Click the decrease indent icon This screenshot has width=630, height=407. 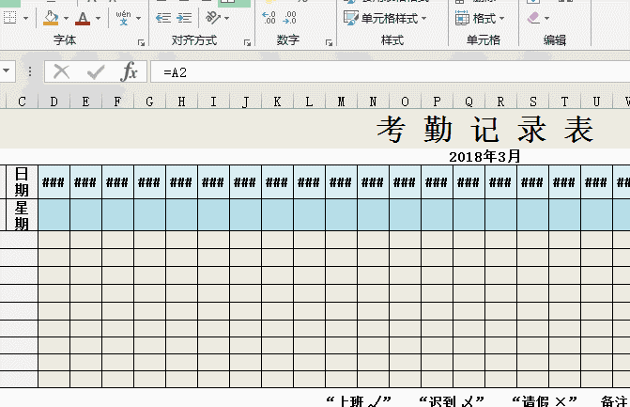[162, 18]
